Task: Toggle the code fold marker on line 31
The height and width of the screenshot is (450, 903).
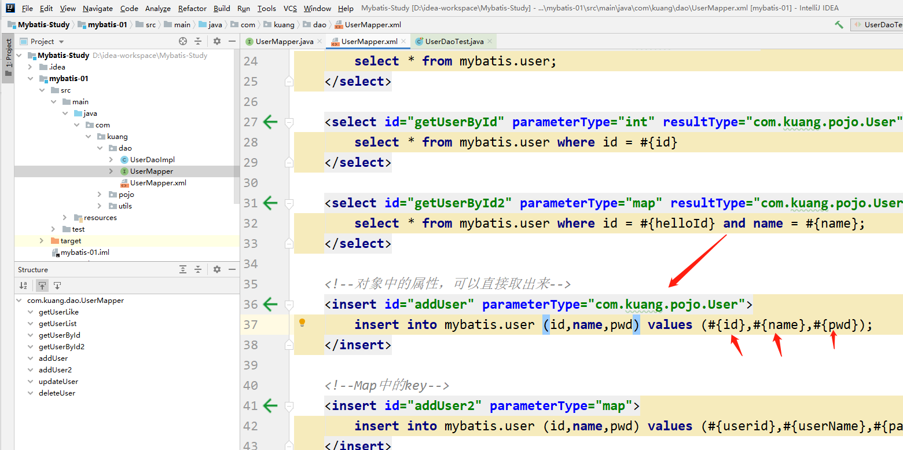Action: click(289, 203)
